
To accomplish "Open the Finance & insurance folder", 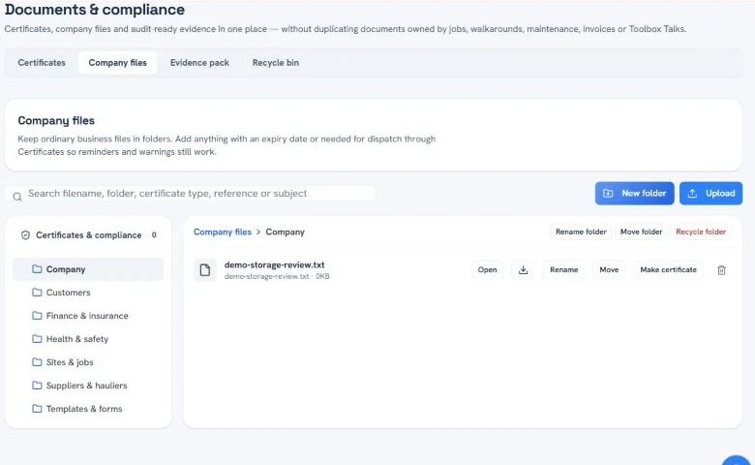I will click(88, 316).
